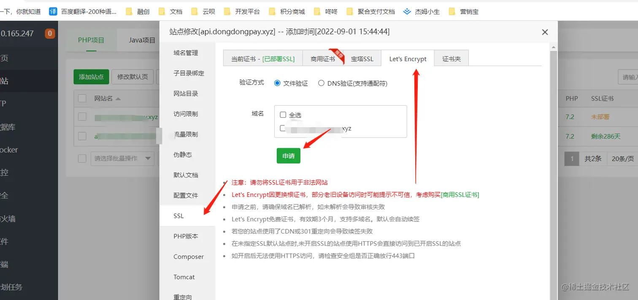The height and width of the screenshot is (300, 638).
Task: Click the green 申请 button
Action: tap(289, 156)
